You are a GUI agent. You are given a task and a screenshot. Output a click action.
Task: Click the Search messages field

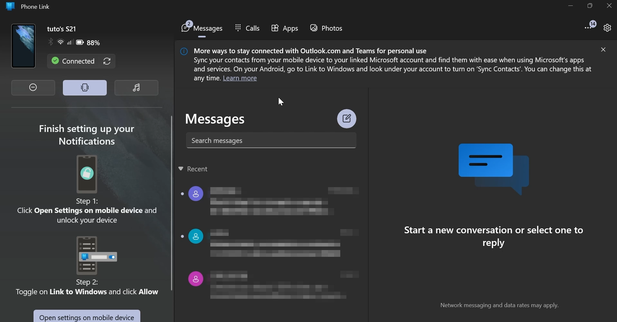click(271, 140)
